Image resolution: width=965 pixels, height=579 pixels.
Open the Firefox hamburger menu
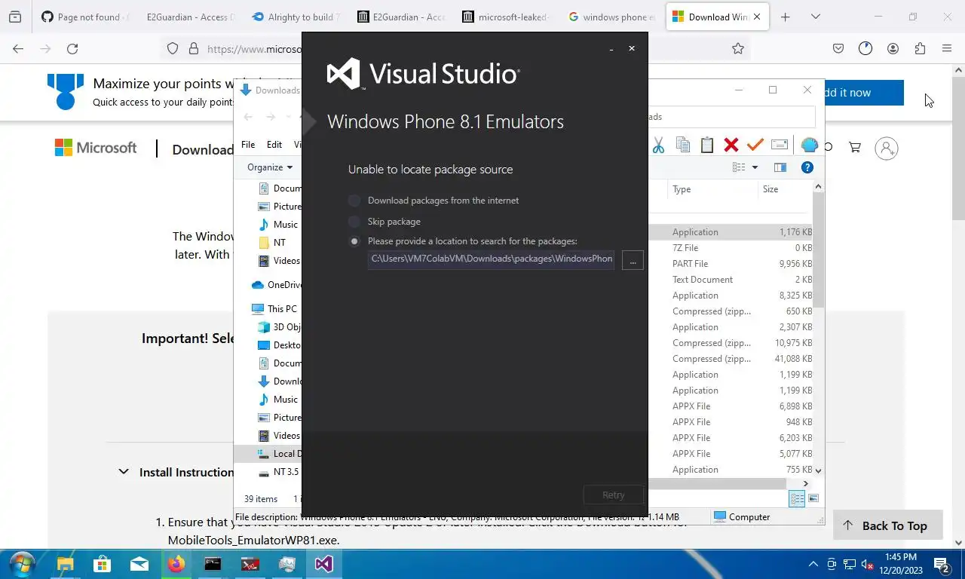[x=947, y=48]
